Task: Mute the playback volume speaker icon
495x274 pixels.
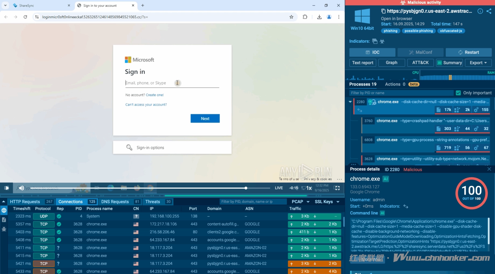Action: [x=21, y=188]
